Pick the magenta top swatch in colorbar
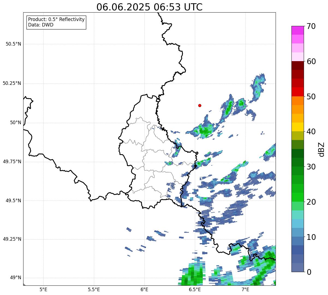This screenshot has height=295, width=328. pos(298,30)
